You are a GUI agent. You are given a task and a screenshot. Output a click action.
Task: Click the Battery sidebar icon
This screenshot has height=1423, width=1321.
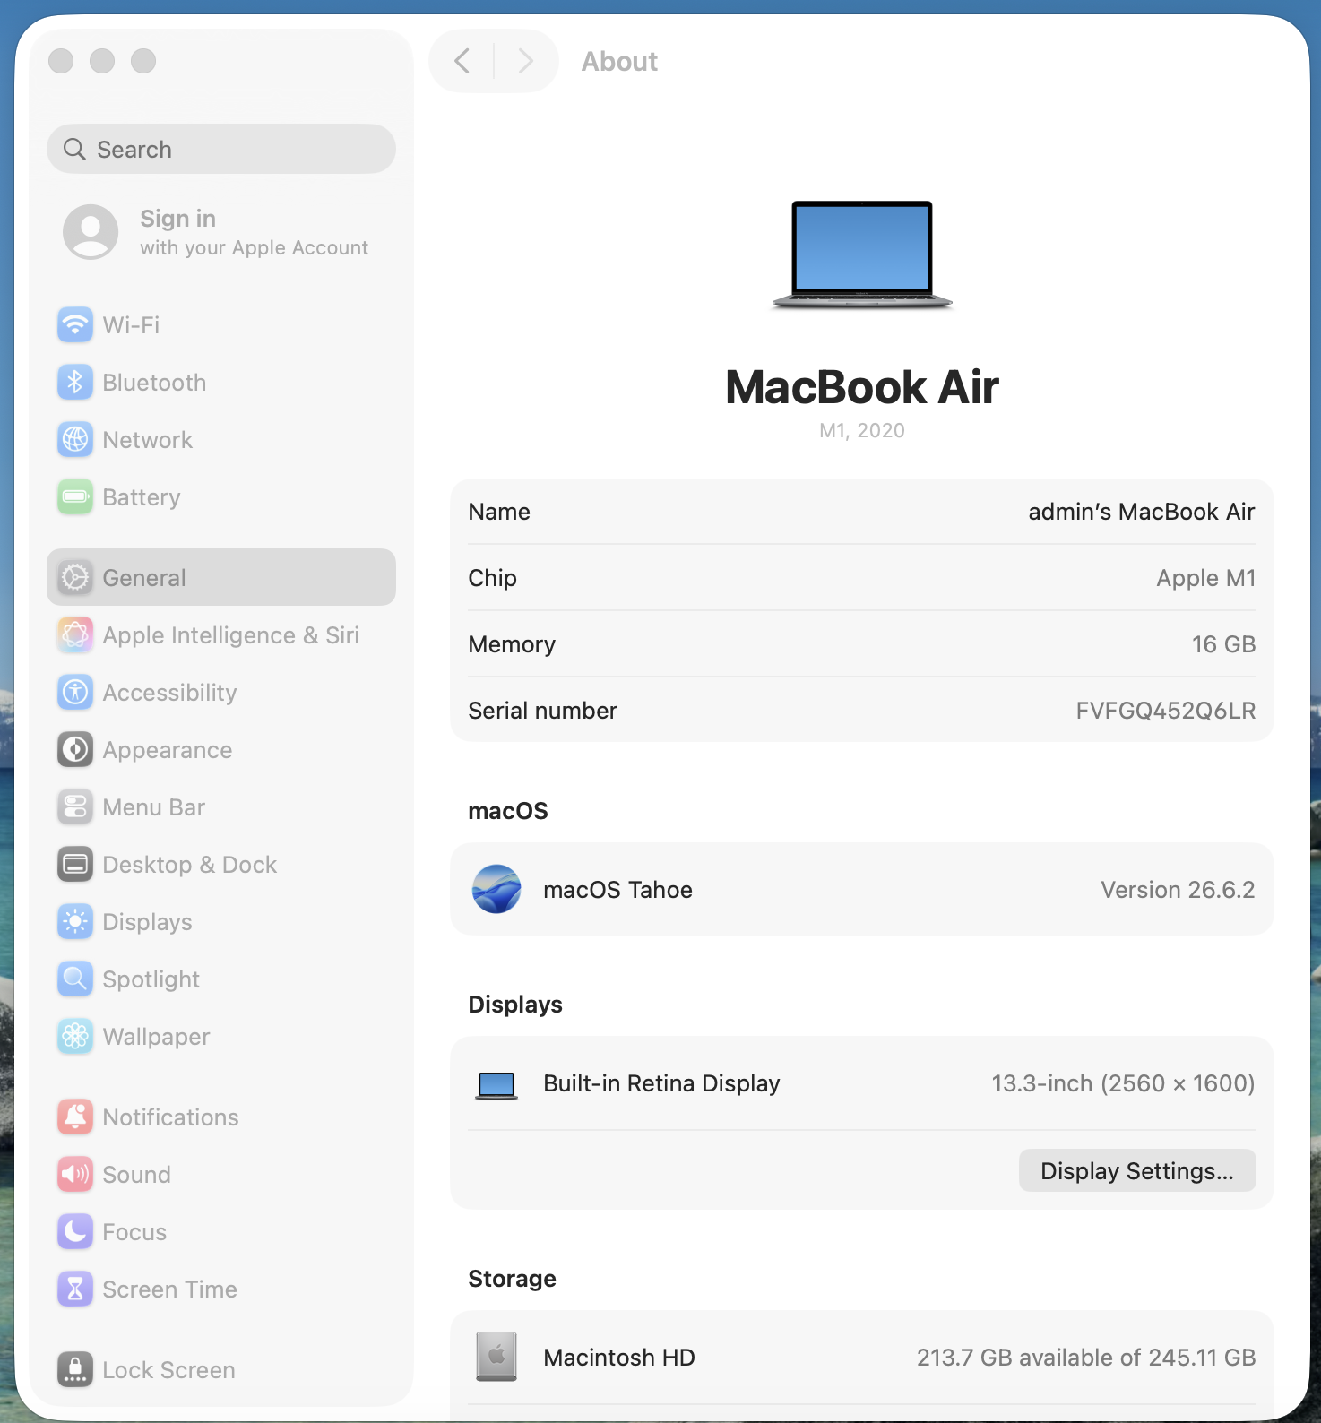[x=75, y=496]
